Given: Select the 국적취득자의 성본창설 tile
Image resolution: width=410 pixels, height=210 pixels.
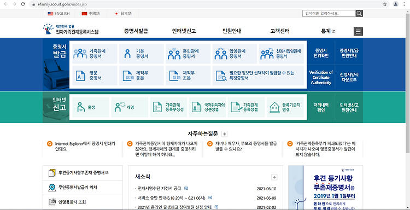Looking at the screenshot, I should [208, 107].
